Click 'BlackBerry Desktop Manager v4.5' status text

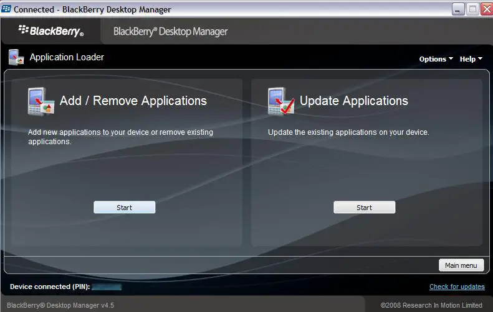pyautogui.click(x=60, y=305)
